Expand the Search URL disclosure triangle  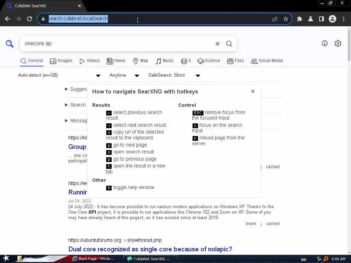(x=66, y=105)
